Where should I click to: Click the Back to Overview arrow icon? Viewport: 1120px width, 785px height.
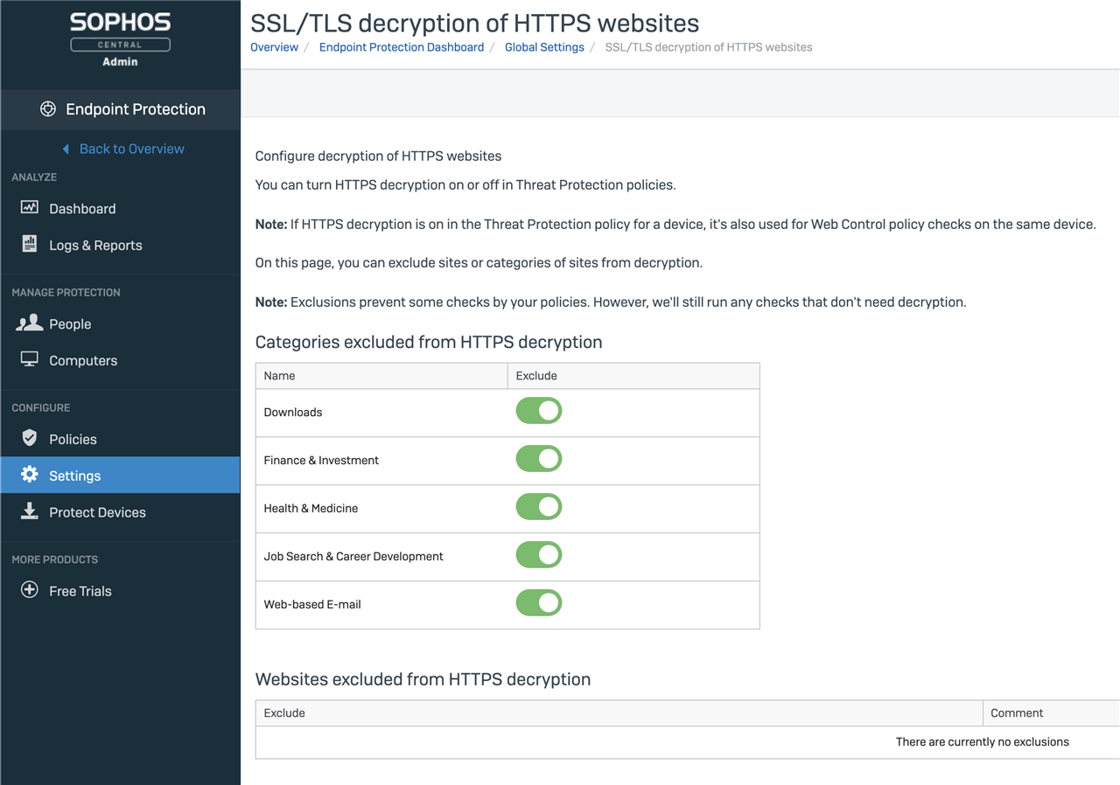point(66,149)
